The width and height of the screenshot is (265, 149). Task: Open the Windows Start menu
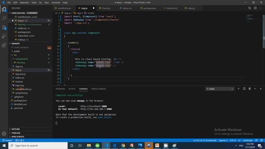pyautogui.click(x=4, y=145)
